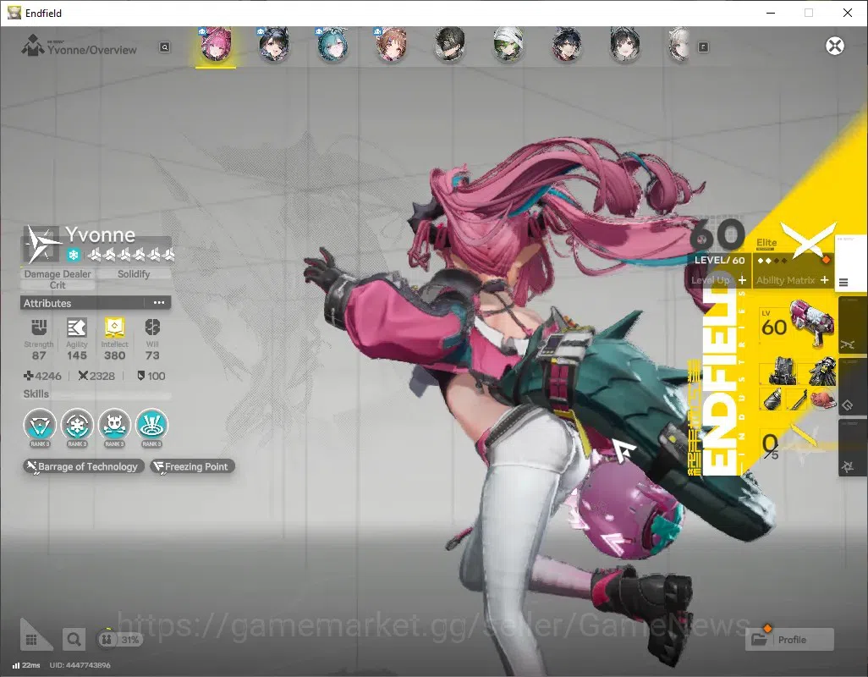Open the Profile folder button
Viewport: 868px width, 677px height.
click(x=790, y=640)
